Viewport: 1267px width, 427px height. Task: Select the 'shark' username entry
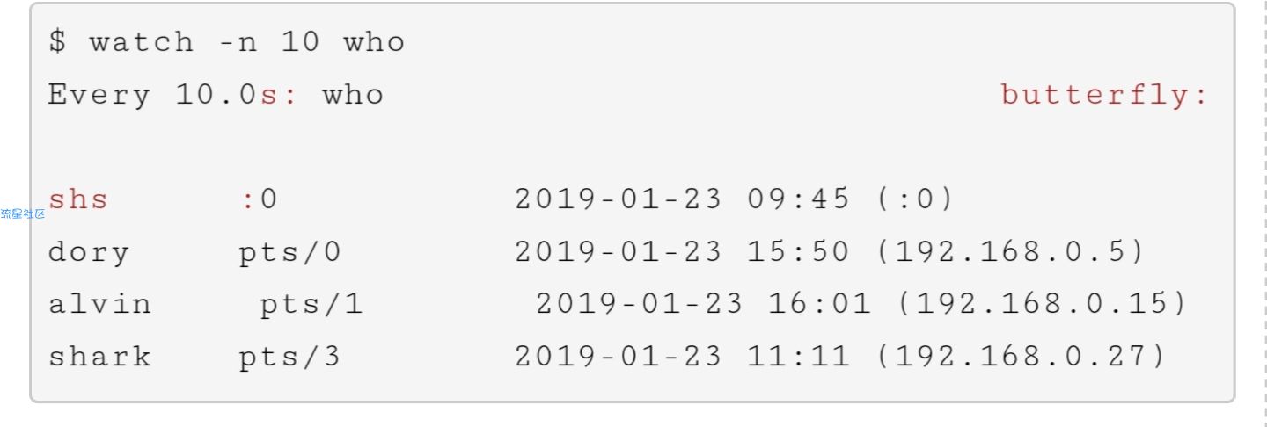pos(99,357)
